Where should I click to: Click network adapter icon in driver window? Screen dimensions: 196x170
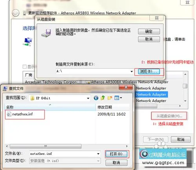[x=27, y=42]
